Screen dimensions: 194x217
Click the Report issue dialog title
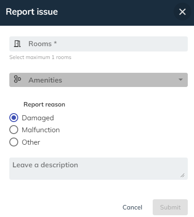(32, 12)
